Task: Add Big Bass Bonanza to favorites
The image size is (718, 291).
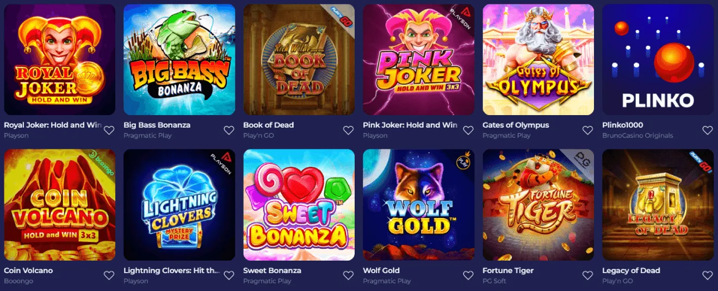Action: [x=228, y=130]
